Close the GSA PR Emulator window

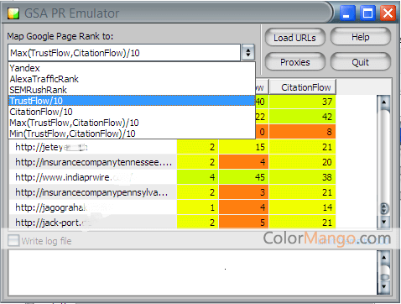[388, 13]
